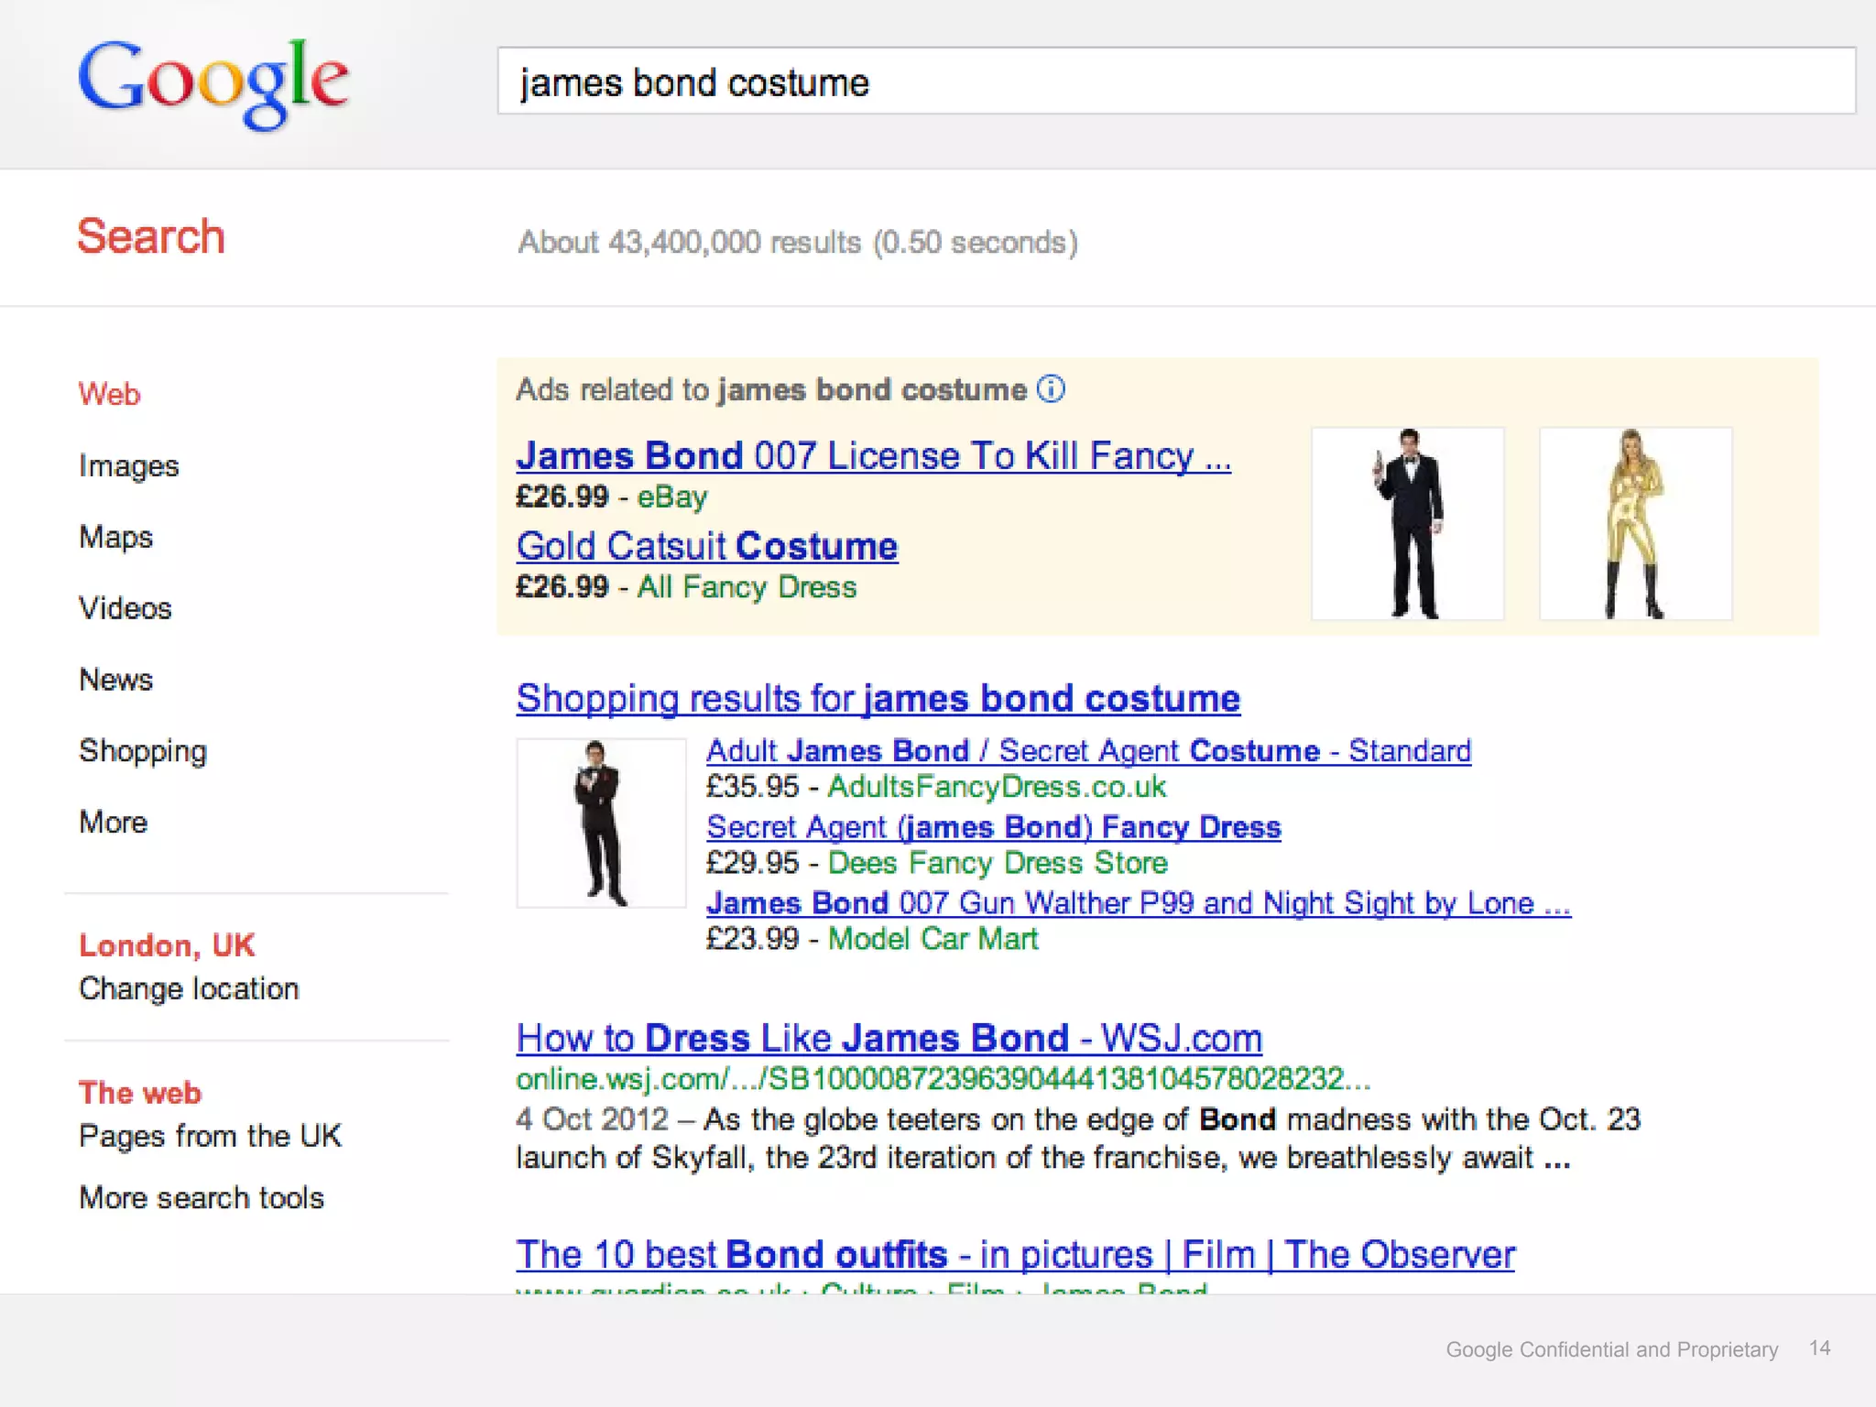Click the Dees Fancy Dress Store seller name
The width and height of the screenshot is (1876, 1407).
pyautogui.click(x=998, y=863)
